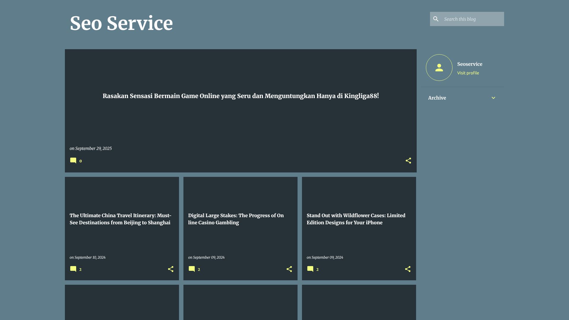Click the Archive heading
Screen dimensions: 569x320
(x=437, y=98)
